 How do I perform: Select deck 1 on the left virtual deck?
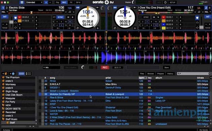click(x=3, y=8)
